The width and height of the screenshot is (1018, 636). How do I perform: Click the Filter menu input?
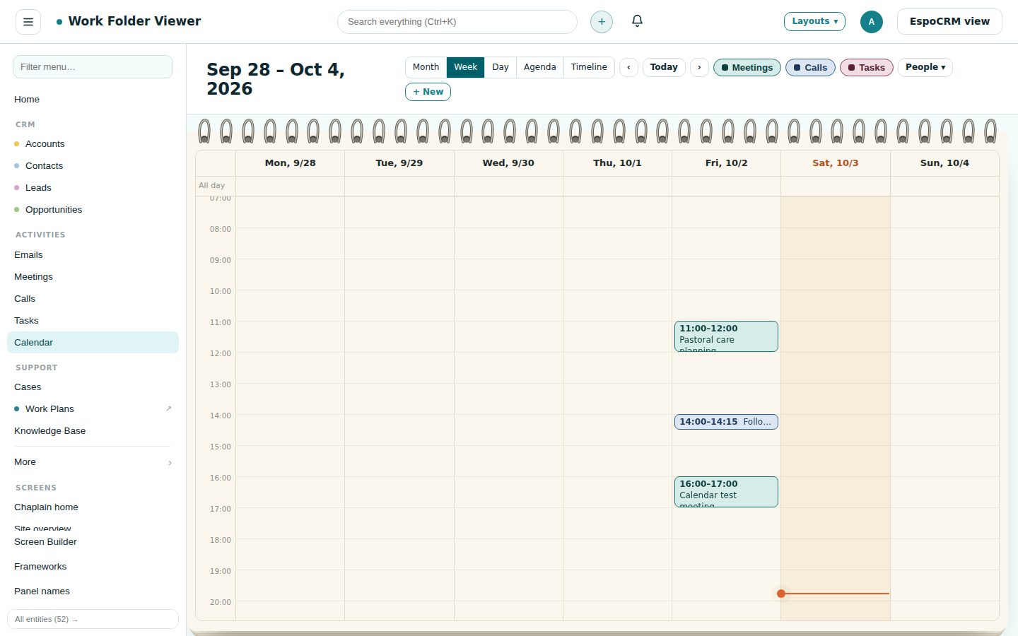pos(93,67)
